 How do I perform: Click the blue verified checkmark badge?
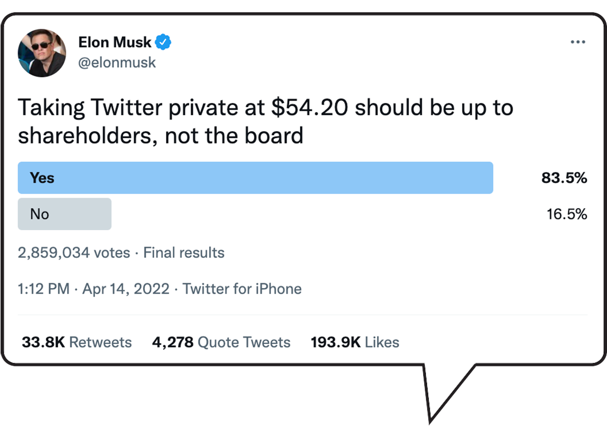[x=163, y=42]
